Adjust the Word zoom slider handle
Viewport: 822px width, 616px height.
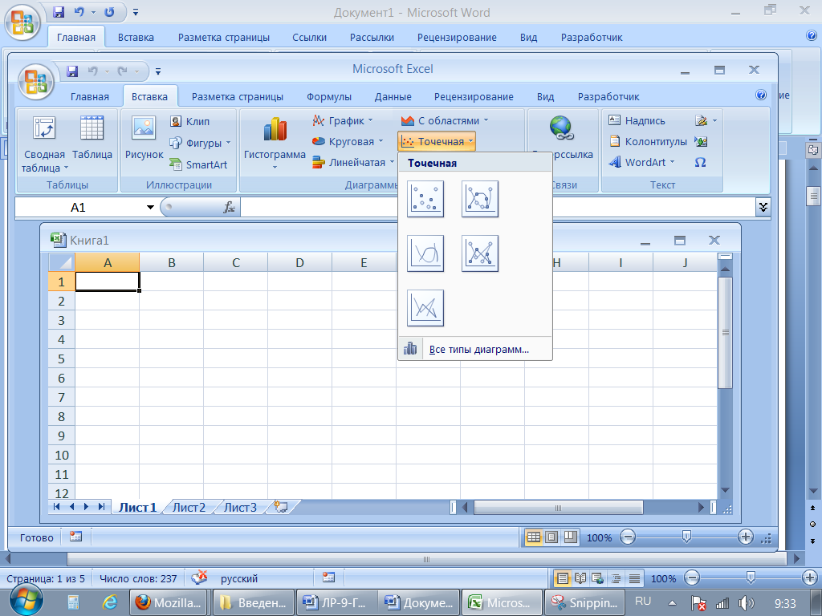click(751, 577)
